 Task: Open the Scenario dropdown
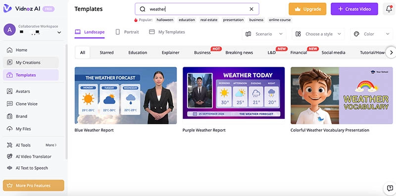264,34
